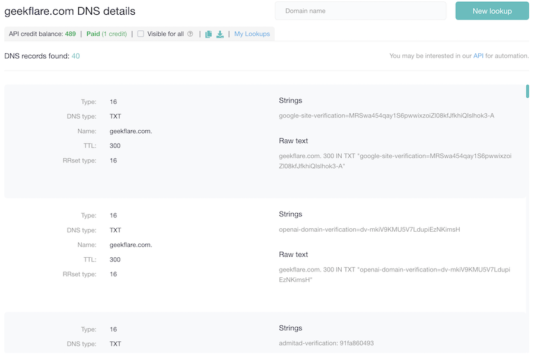
Task: Focus the Domain name input field
Action: (360, 11)
